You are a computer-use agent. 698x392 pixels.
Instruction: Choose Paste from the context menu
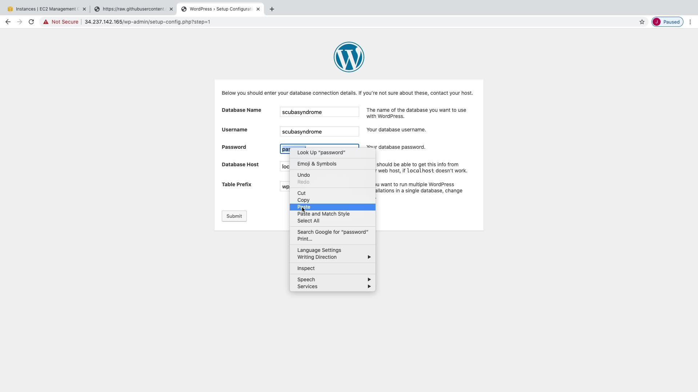tap(304, 207)
